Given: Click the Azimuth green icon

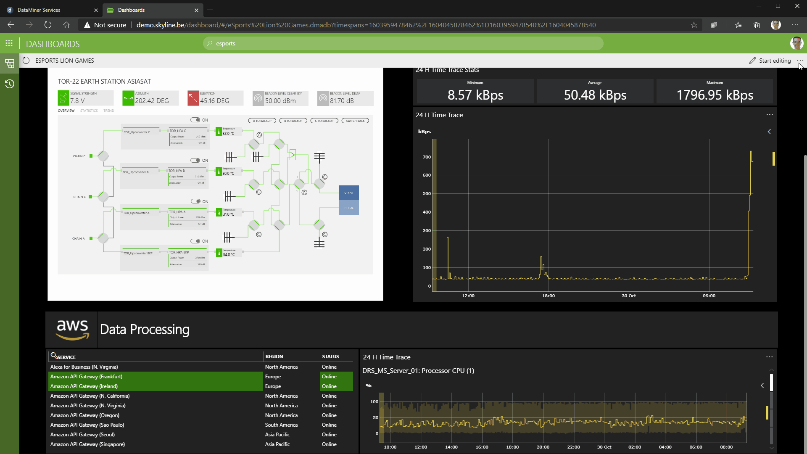Looking at the screenshot, I should (128, 98).
